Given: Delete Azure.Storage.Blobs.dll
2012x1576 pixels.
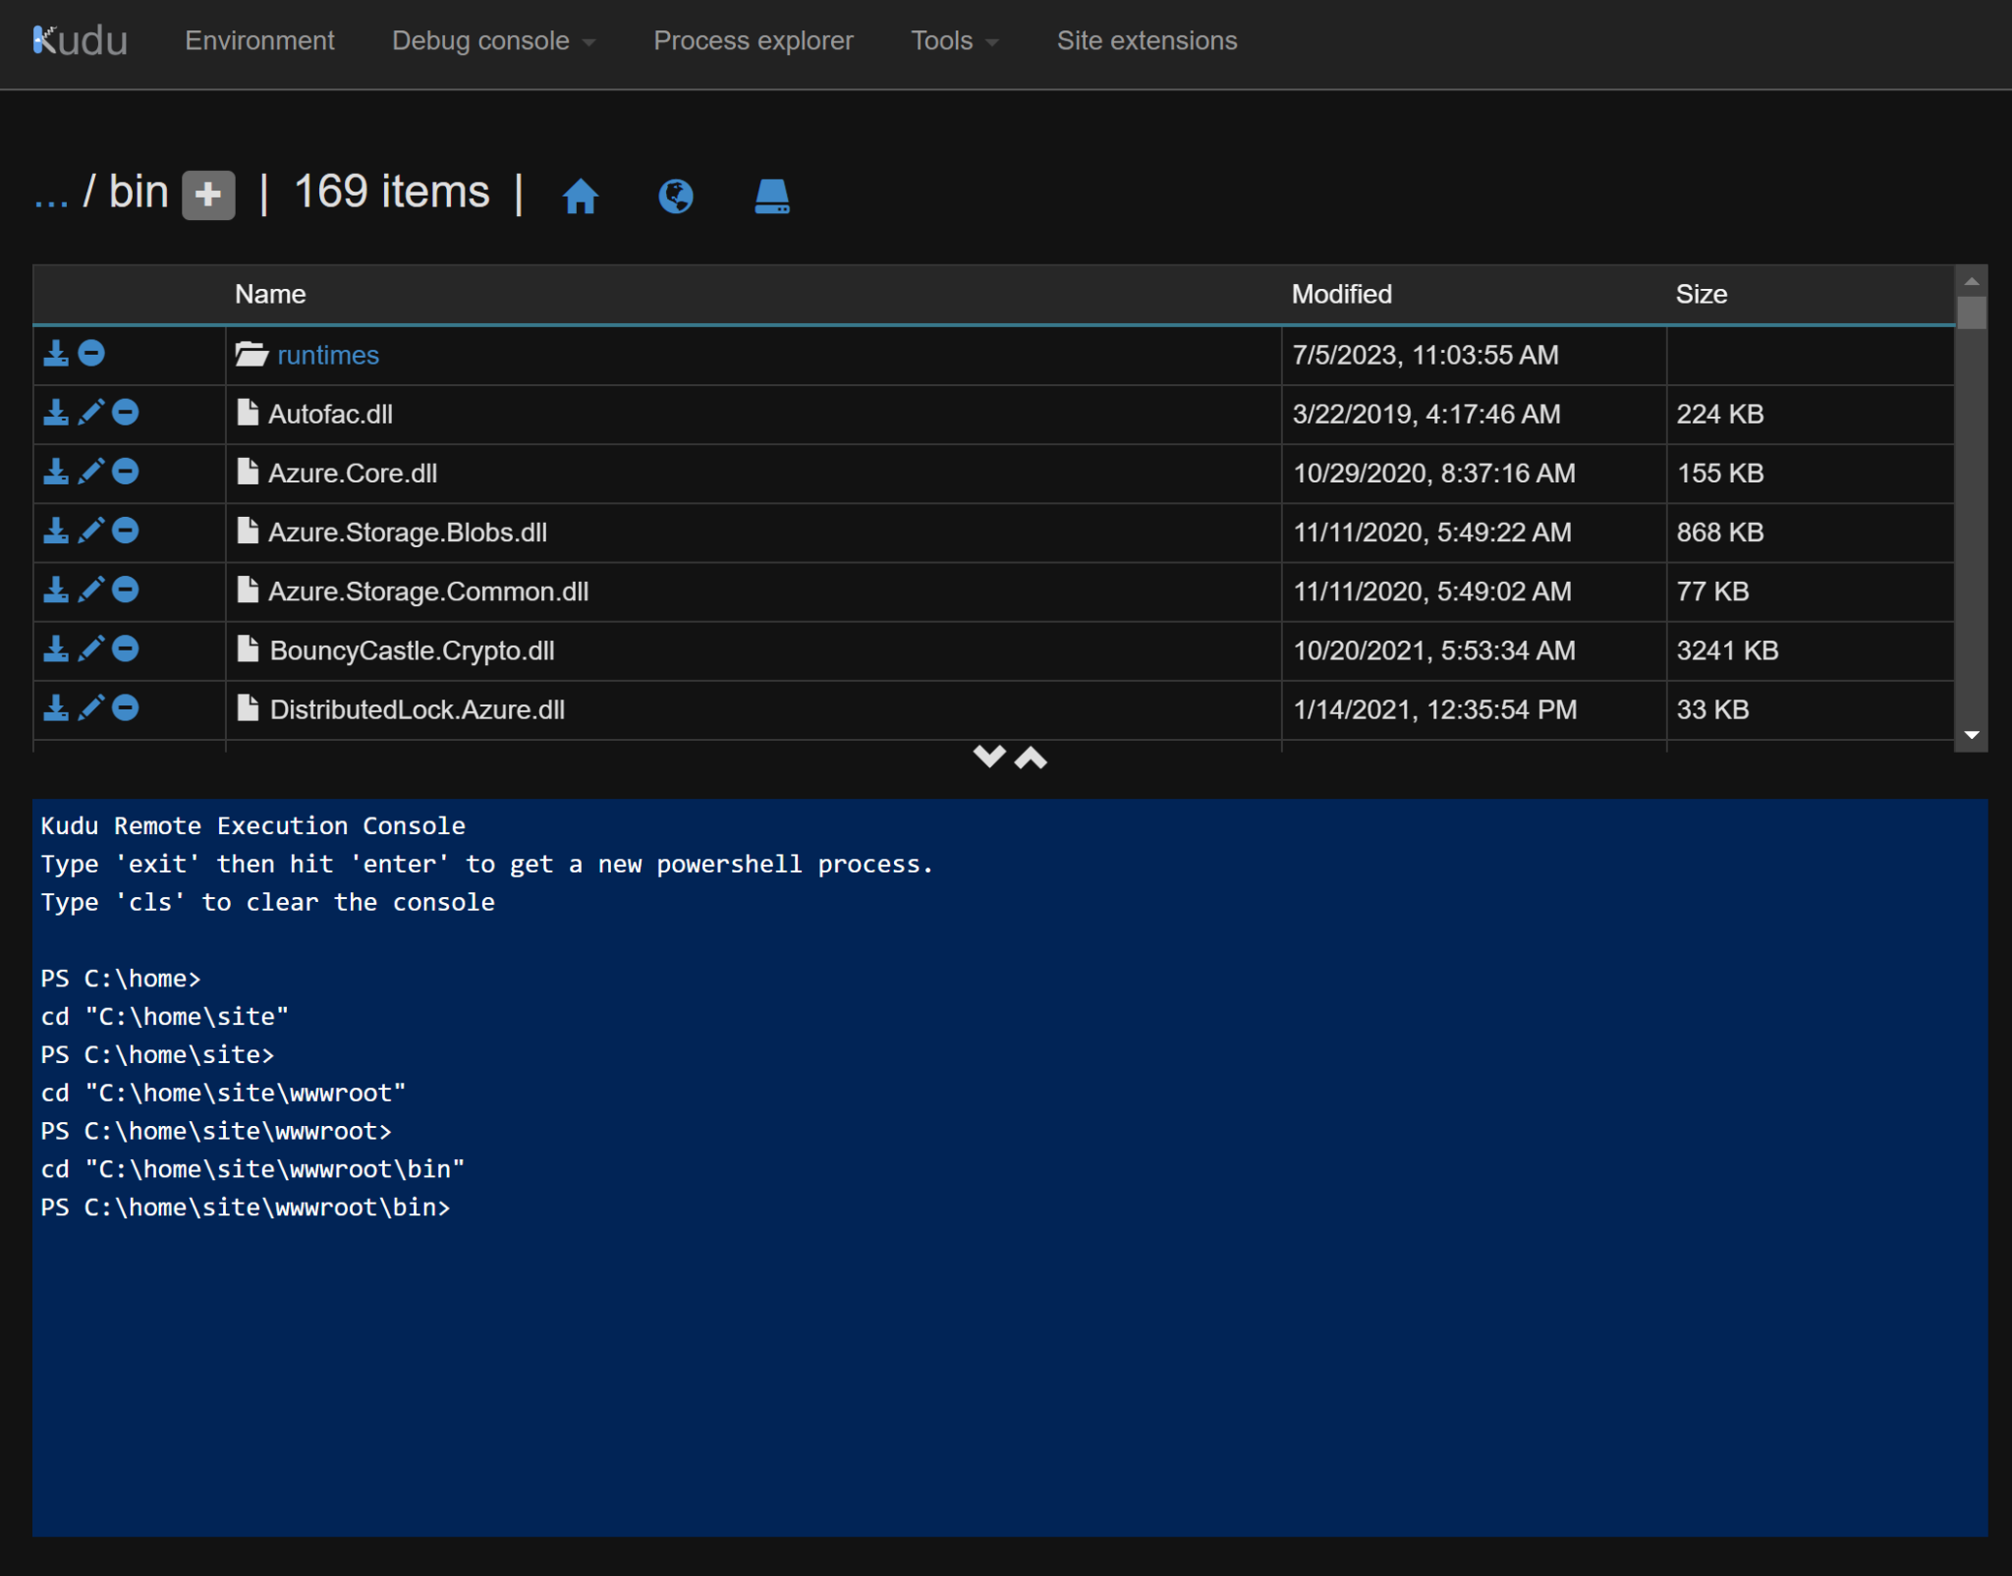Looking at the screenshot, I should tap(126, 531).
